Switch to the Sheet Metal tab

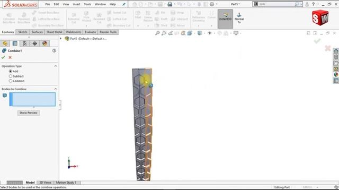tap(54, 32)
